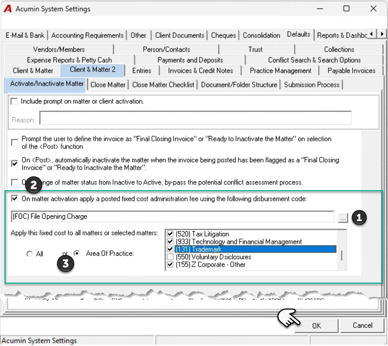Enable include prompt on matter activation

point(14,101)
